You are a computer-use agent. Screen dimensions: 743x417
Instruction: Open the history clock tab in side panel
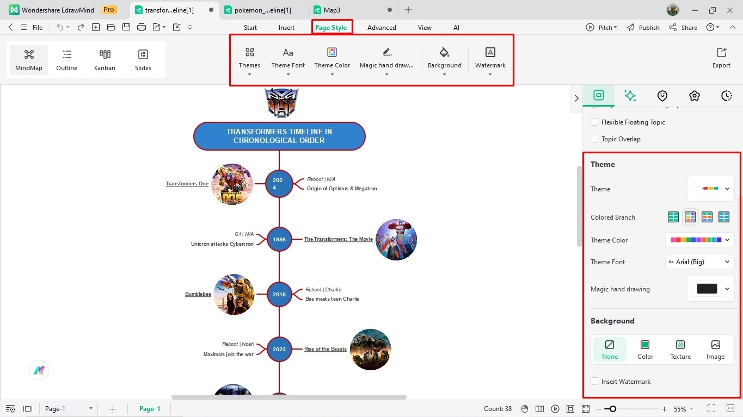(727, 96)
